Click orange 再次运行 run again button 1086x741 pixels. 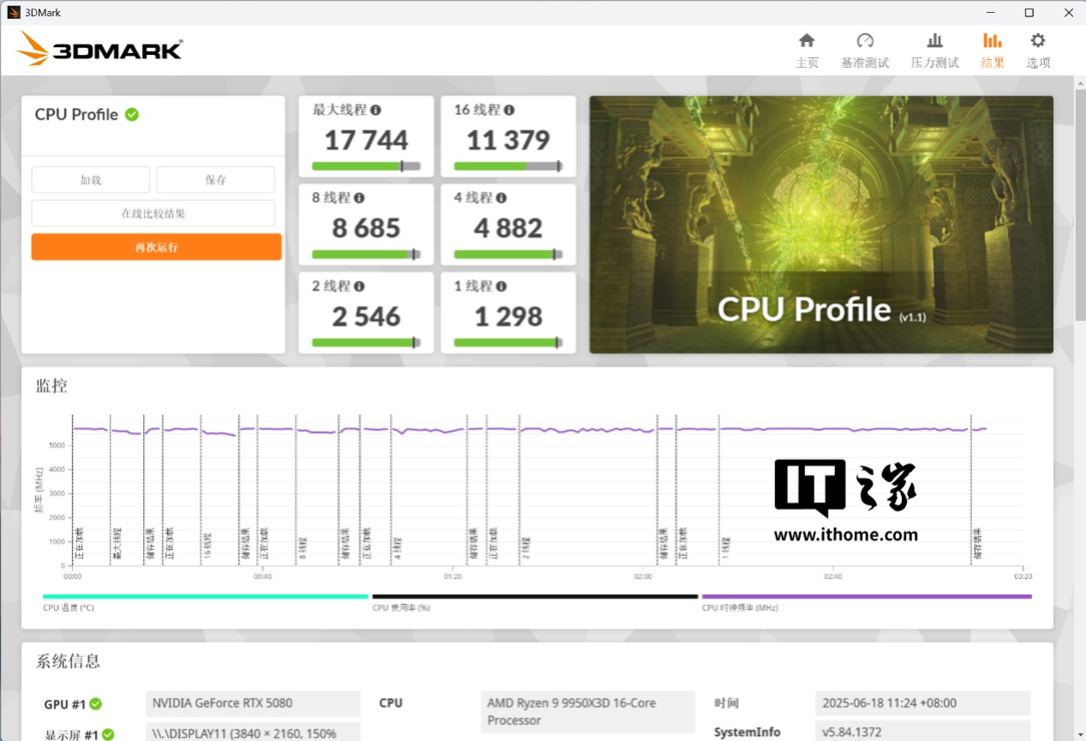157,247
